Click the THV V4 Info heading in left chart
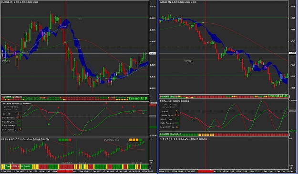This screenshot has height=174, width=298. pyautogui.click(x=11, y=107)
